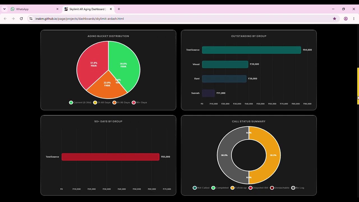Image resolution: width=359 pixels, height=202 pixels.
Task: Select the Skylimit AR Aging Dashboard tab
Action: coord(88,9)
